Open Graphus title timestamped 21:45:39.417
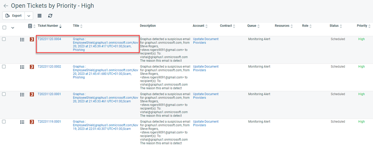 [105, 44]
